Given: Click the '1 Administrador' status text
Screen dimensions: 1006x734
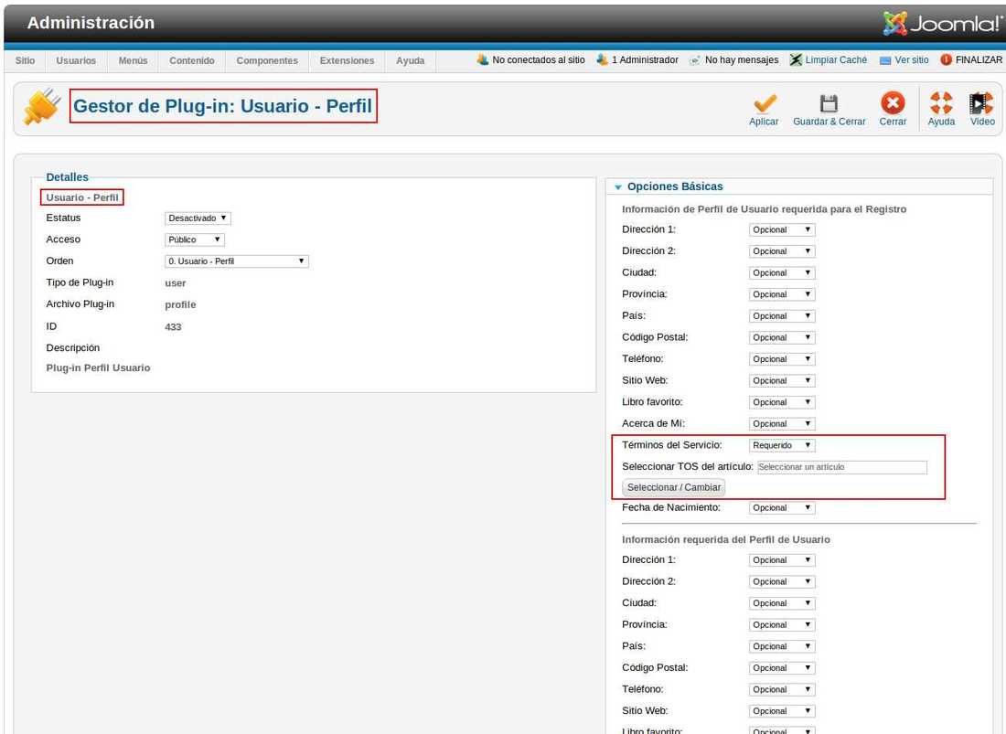Looking at the screenshot, I should [x=645, y=59].
